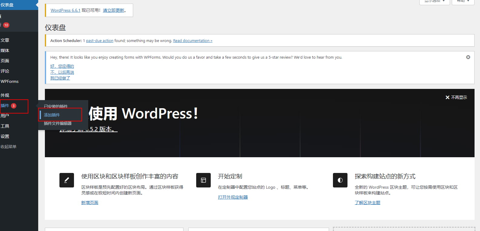The image size is (480, 231).
Task: Click the 新增页面 link
Action: (x=90, y=203)
